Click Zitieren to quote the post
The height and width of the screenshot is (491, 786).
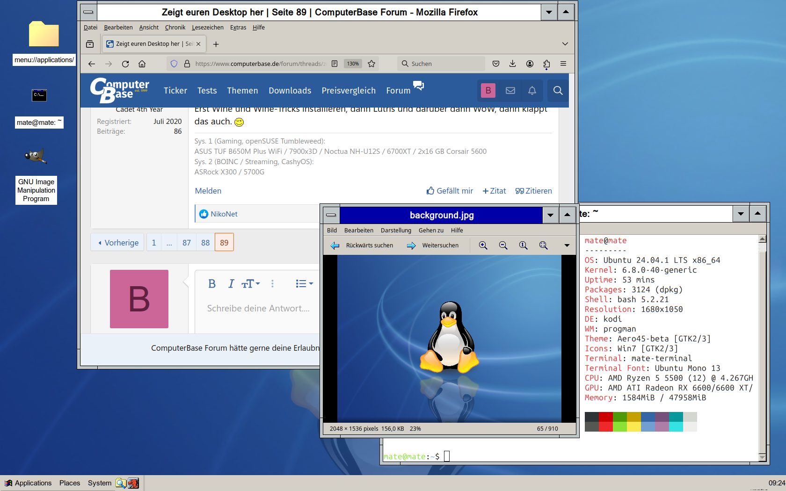(x=533, y=191)
